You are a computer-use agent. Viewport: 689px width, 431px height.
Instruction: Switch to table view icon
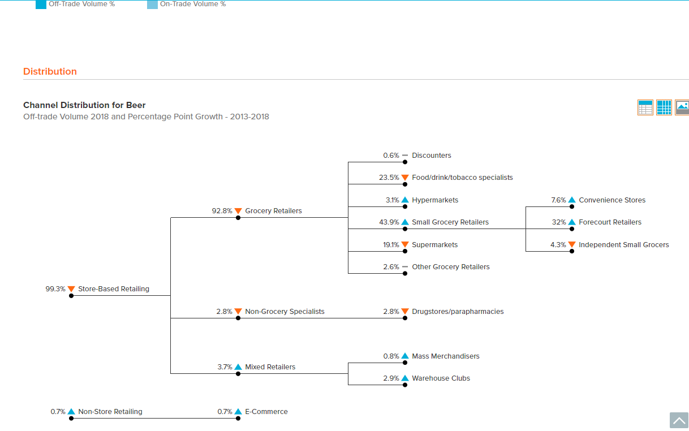coord(645,107)
